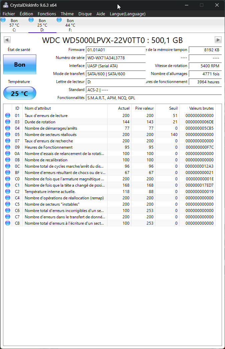Viewport: 225px width, 349px height.
Task: Click the blue Bon health status button
Action: [20, 65]
